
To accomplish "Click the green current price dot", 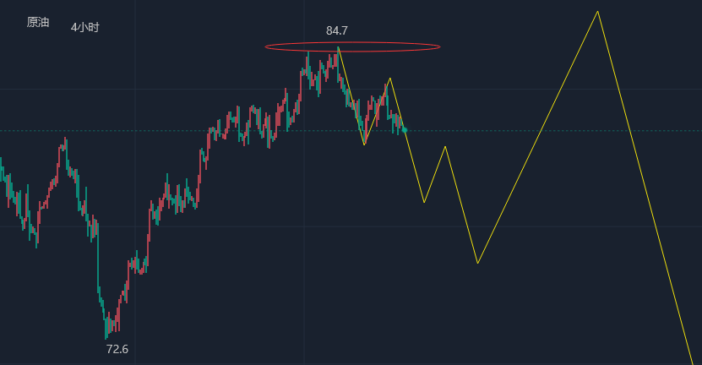I will point(404,129).
